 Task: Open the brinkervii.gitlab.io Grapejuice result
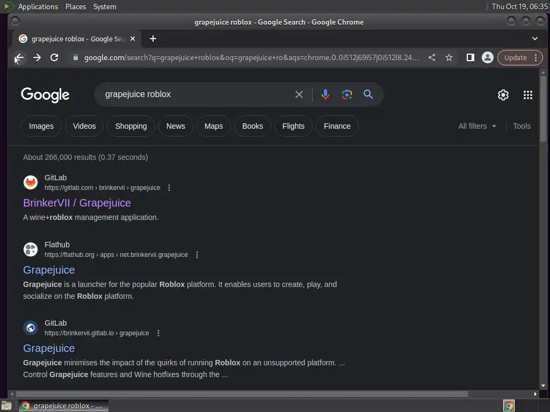49,348
